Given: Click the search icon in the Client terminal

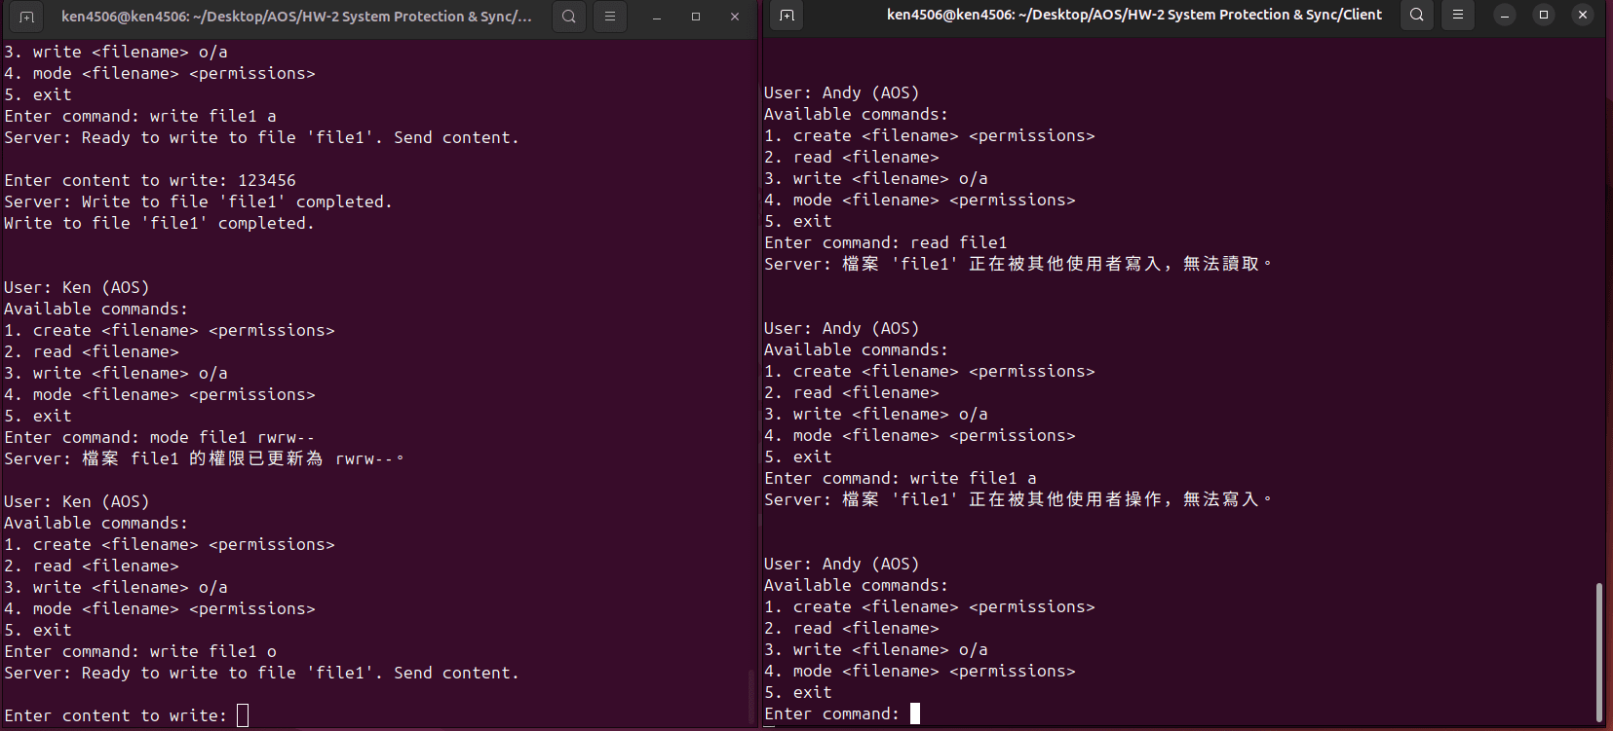Looking at the screenshot, I should tap(1417, 15).
